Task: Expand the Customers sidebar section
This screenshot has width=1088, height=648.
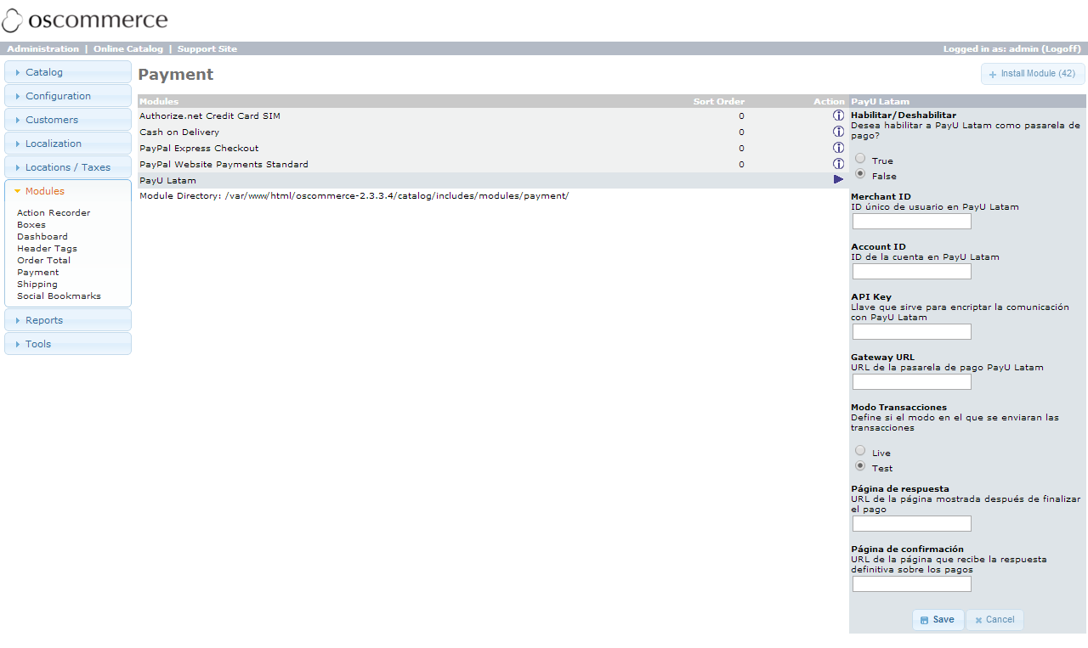Action: click(68, 120)
